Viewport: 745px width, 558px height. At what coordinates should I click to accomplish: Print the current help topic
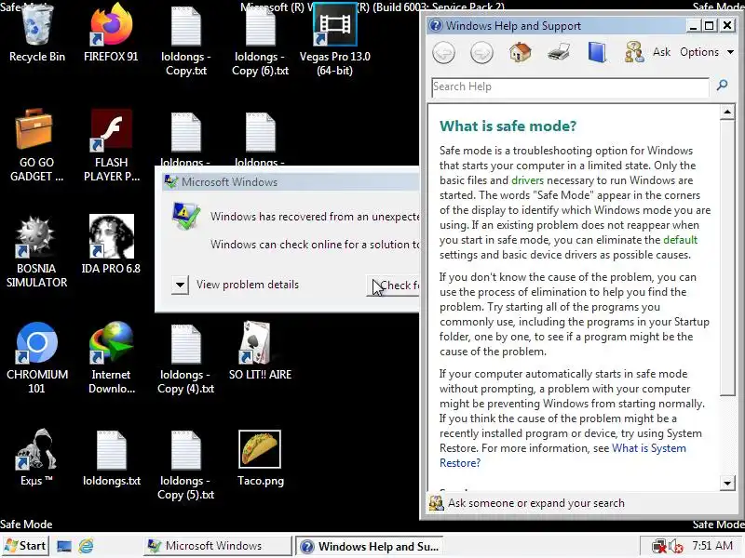559,52
